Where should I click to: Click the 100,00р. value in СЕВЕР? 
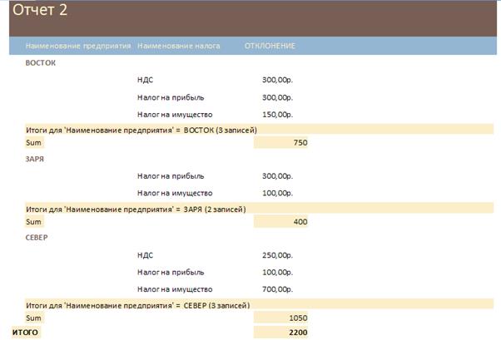tap(277, 273)
